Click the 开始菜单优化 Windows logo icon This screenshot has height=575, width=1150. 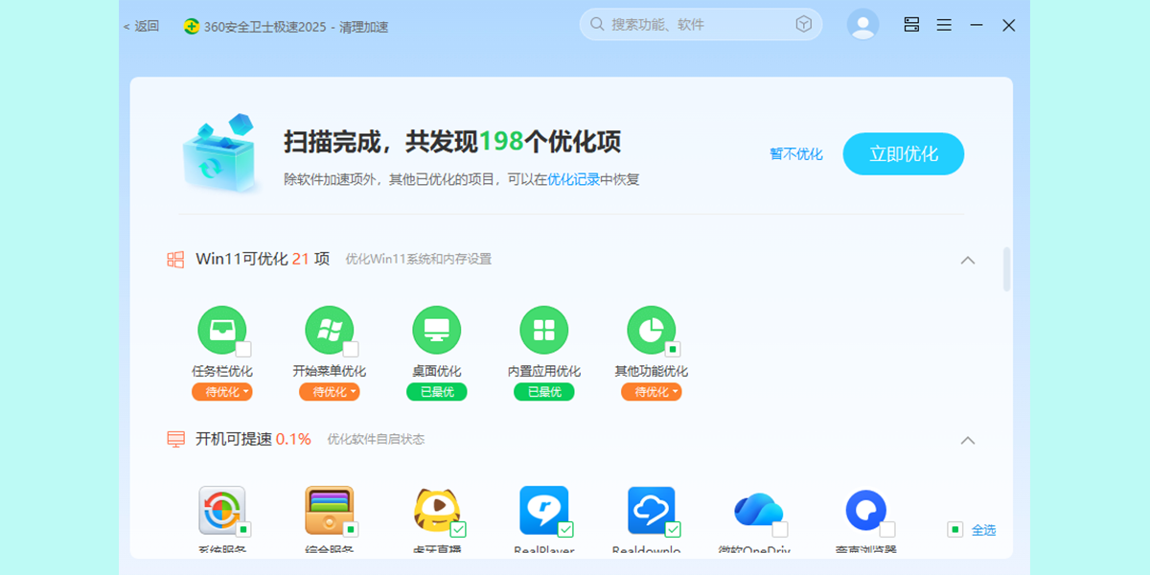[329, 331]
